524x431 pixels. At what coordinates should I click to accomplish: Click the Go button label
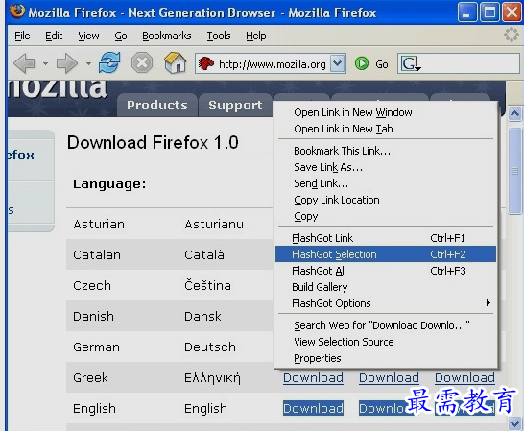point(382,64)
